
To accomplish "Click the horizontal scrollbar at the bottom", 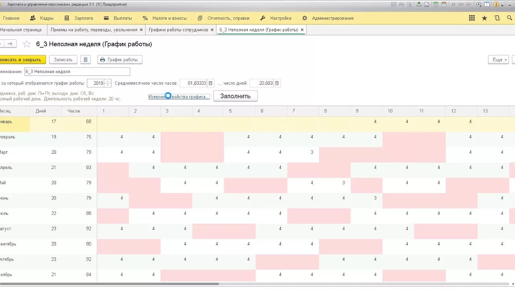I will 109,284.
